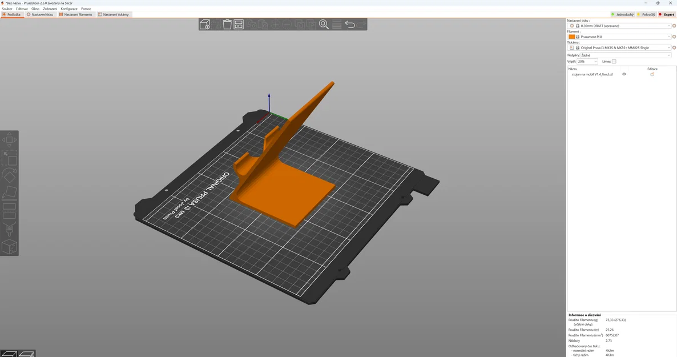Open the trash icon to delete all objects
Viewport: 677px width, 357px height.
pyautogui.click(x=228, y=25)
